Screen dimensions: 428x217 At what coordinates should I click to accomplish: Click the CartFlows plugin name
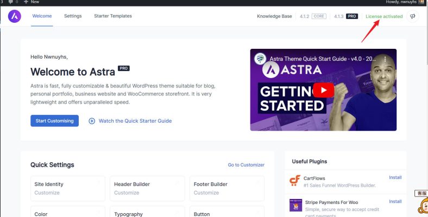[314, 178]
